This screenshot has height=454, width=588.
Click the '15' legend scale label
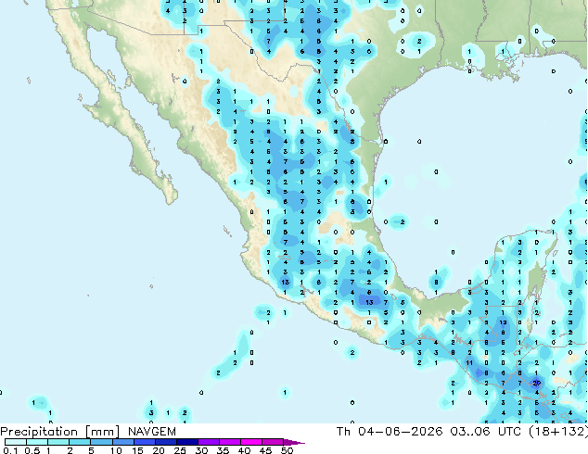(x=137, y=450)
